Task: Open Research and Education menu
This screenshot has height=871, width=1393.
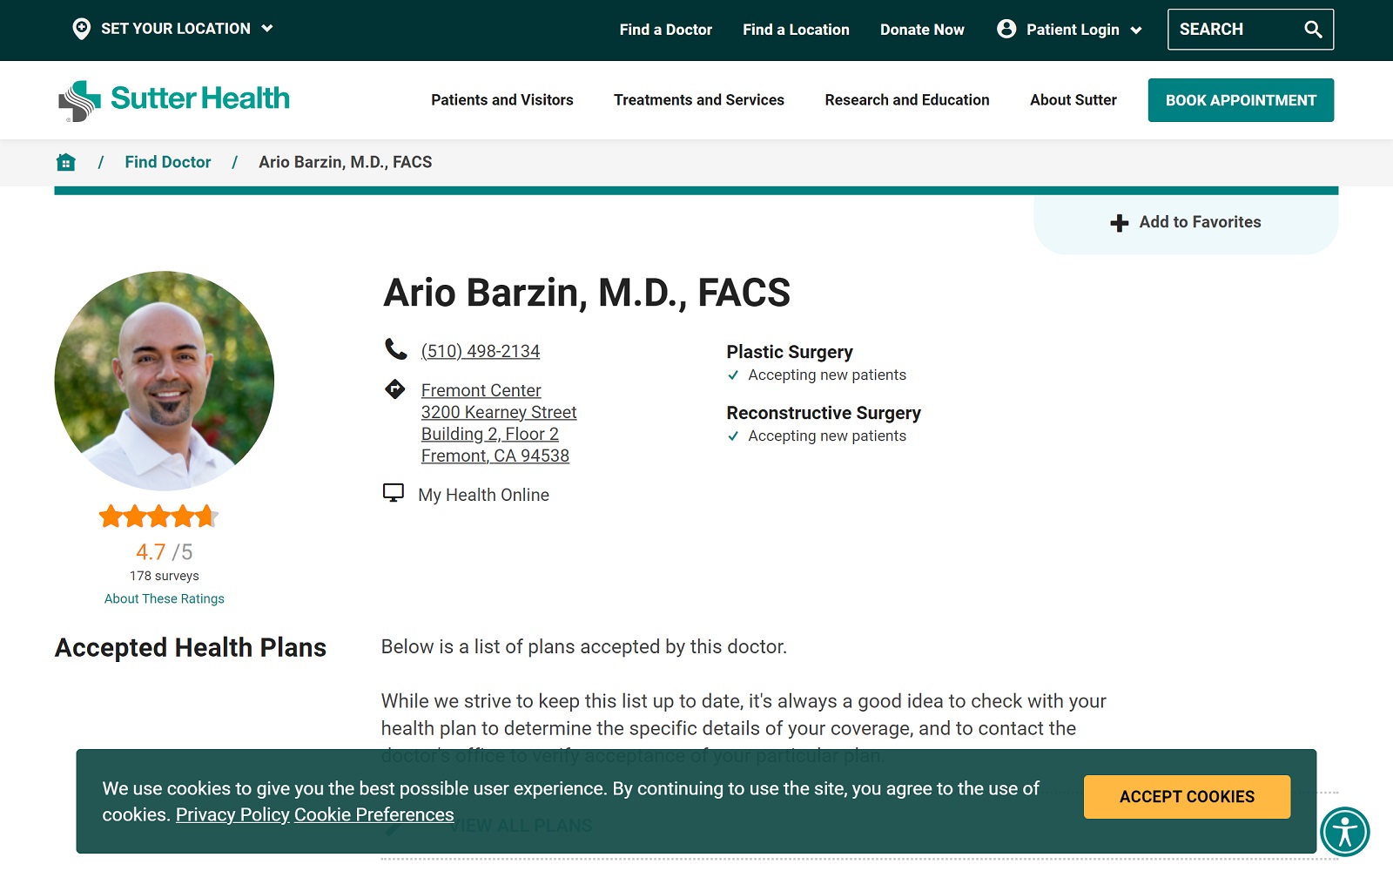Action: click(907, 100)
